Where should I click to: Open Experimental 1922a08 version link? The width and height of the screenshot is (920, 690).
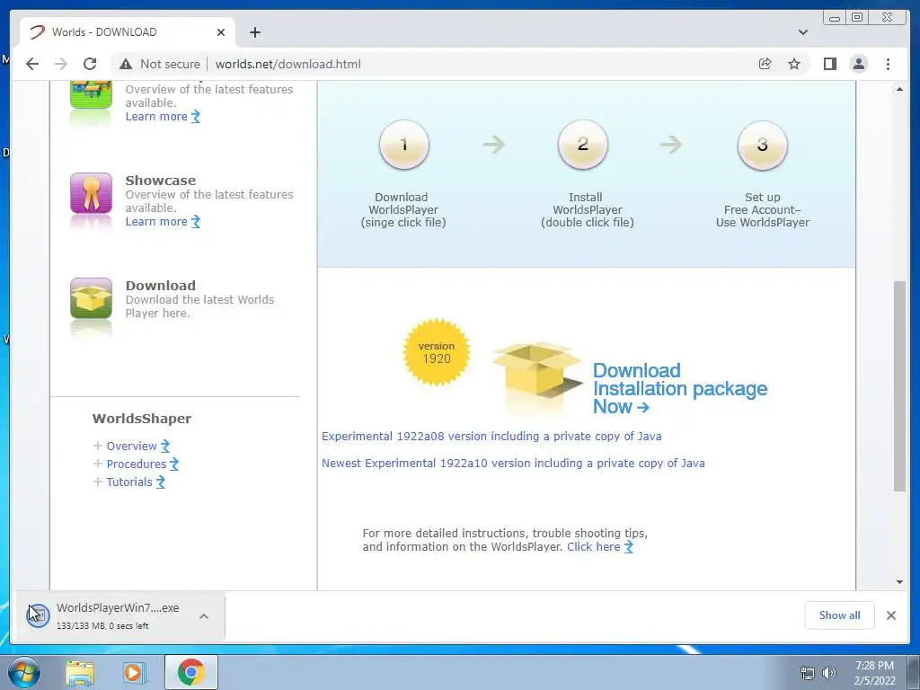pos(491,436)
